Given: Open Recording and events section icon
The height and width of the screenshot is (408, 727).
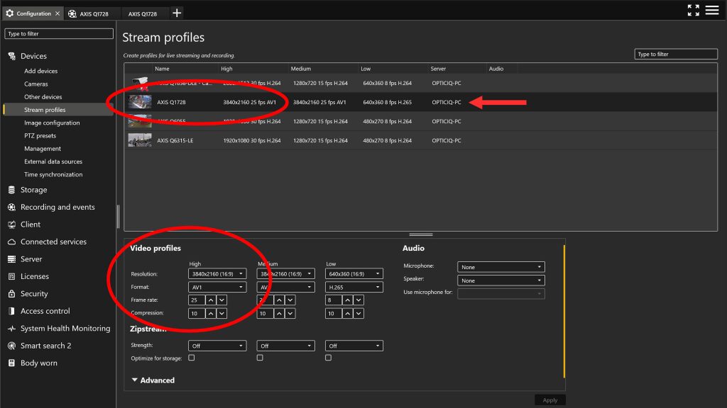Looking at the screenshot, I should point(11,207).
